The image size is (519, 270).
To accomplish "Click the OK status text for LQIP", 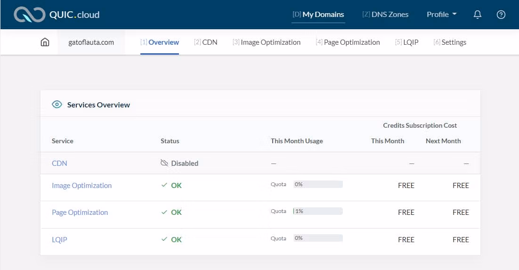I will tap(177, 239).
